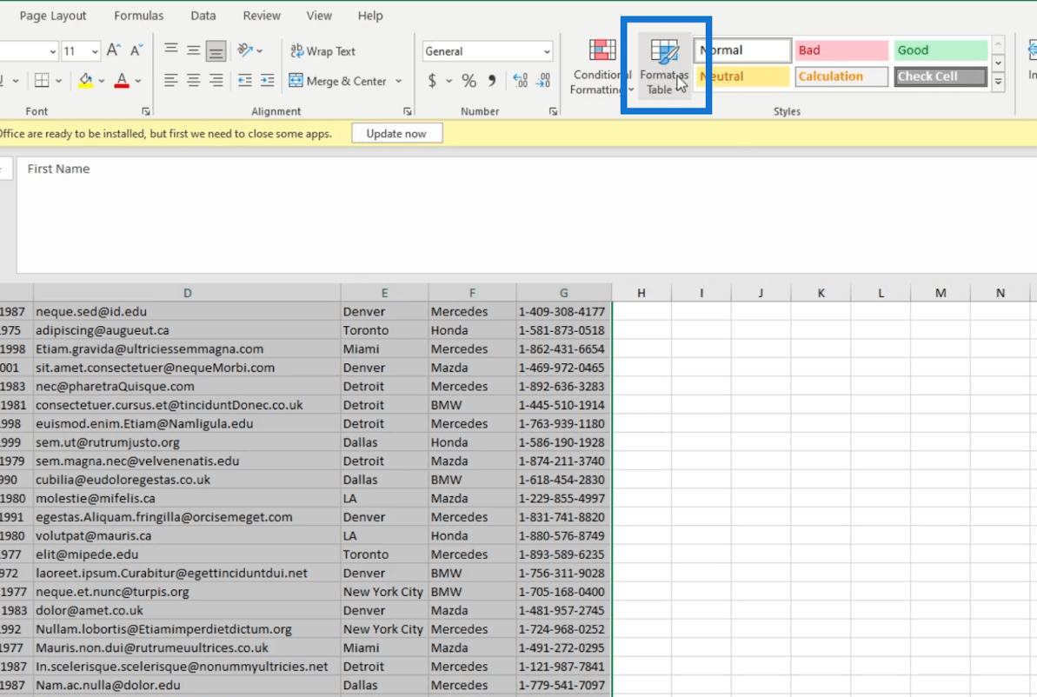The height and width of the screenshot is (697, 1037).
Task: Click the Toronto cell beside adipiscing@augueut.ca
Action: coord(384,330)
